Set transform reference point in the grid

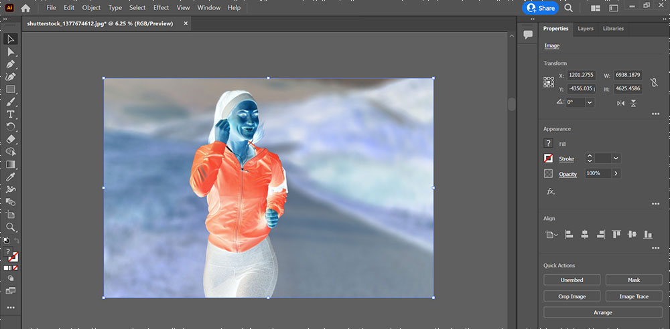click(549, 82)
